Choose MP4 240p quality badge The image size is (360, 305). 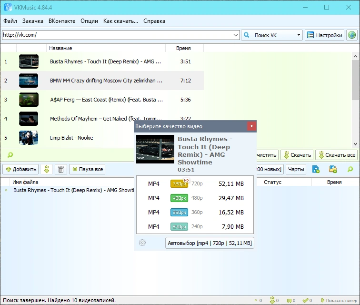179,227
